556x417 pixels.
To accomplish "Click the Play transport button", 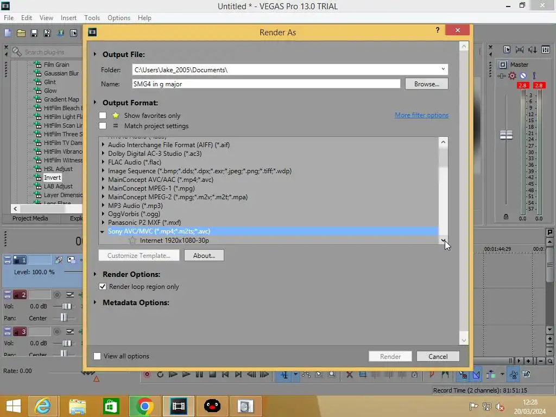I will tap(186, 375).
